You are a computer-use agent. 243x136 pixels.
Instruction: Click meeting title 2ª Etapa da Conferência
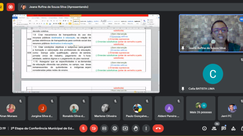tap(43, 128)
